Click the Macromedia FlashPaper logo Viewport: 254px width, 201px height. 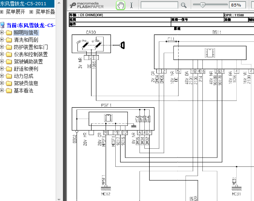point(87,5)
